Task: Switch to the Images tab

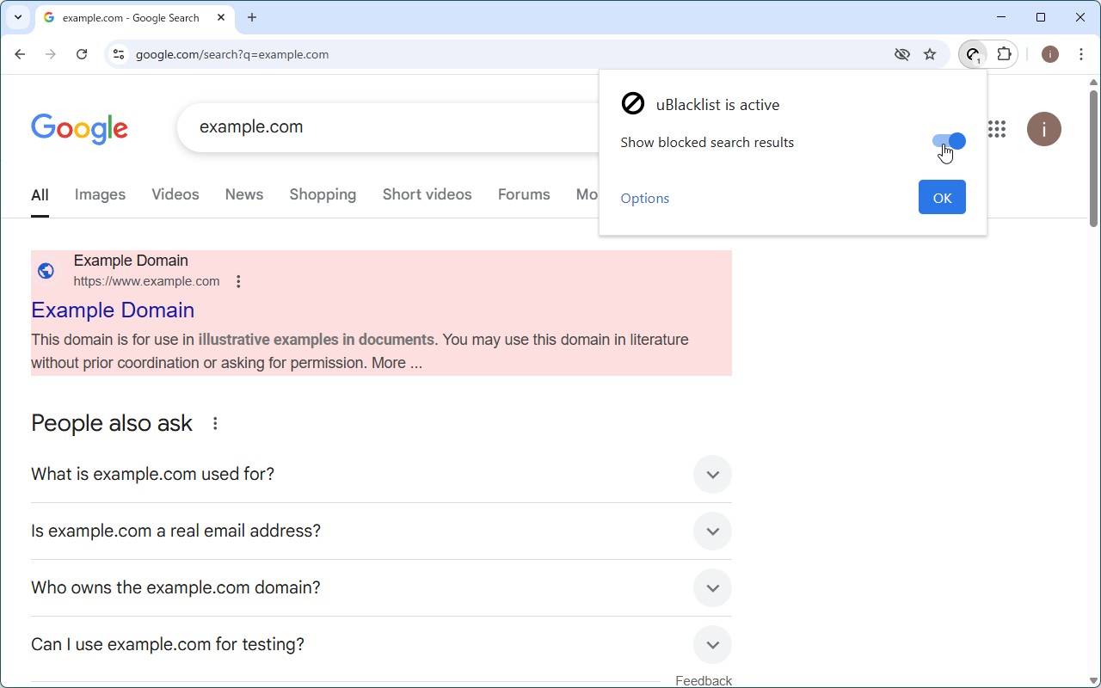Action: [100, 194]
